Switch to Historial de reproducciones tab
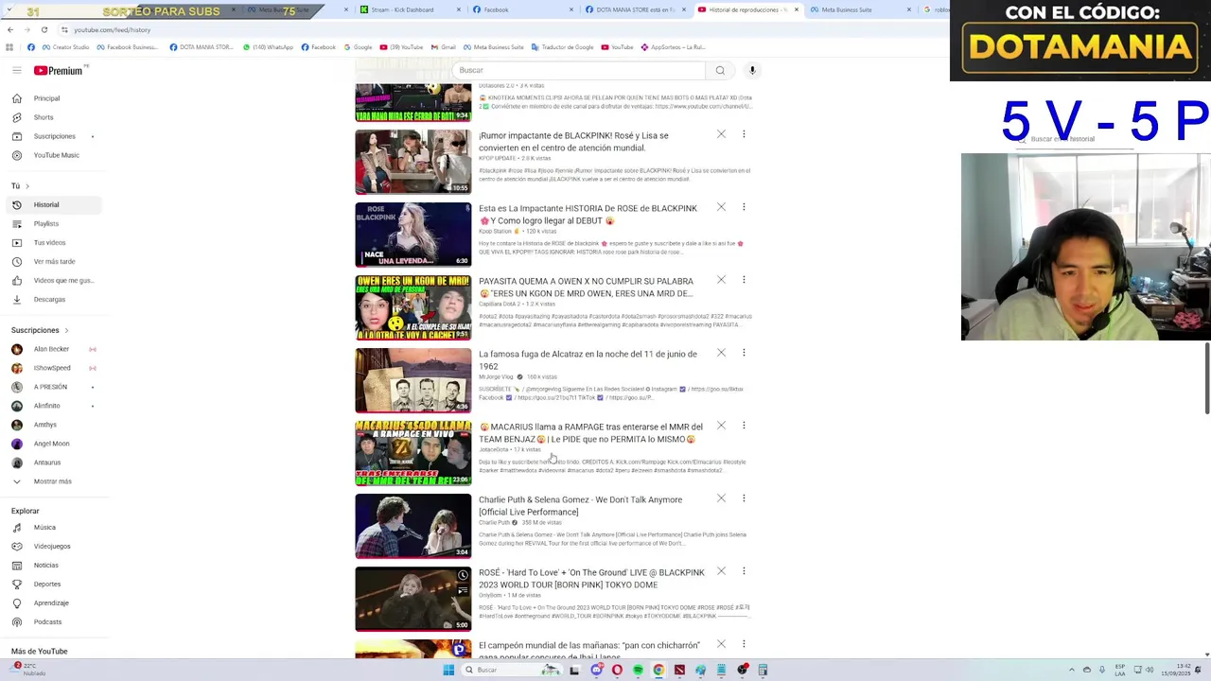 coord(747,9)
